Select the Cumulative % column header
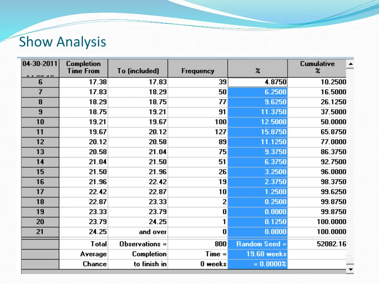This screenshot has width=379, height=284. click(317, 68)
